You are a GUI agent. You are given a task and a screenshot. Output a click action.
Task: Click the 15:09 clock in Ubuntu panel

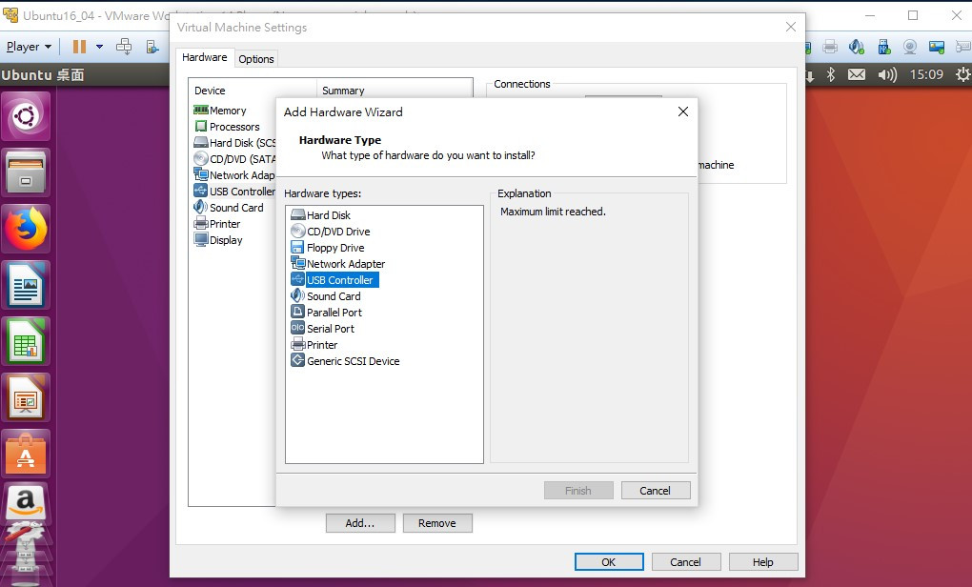tap(926, 74)
